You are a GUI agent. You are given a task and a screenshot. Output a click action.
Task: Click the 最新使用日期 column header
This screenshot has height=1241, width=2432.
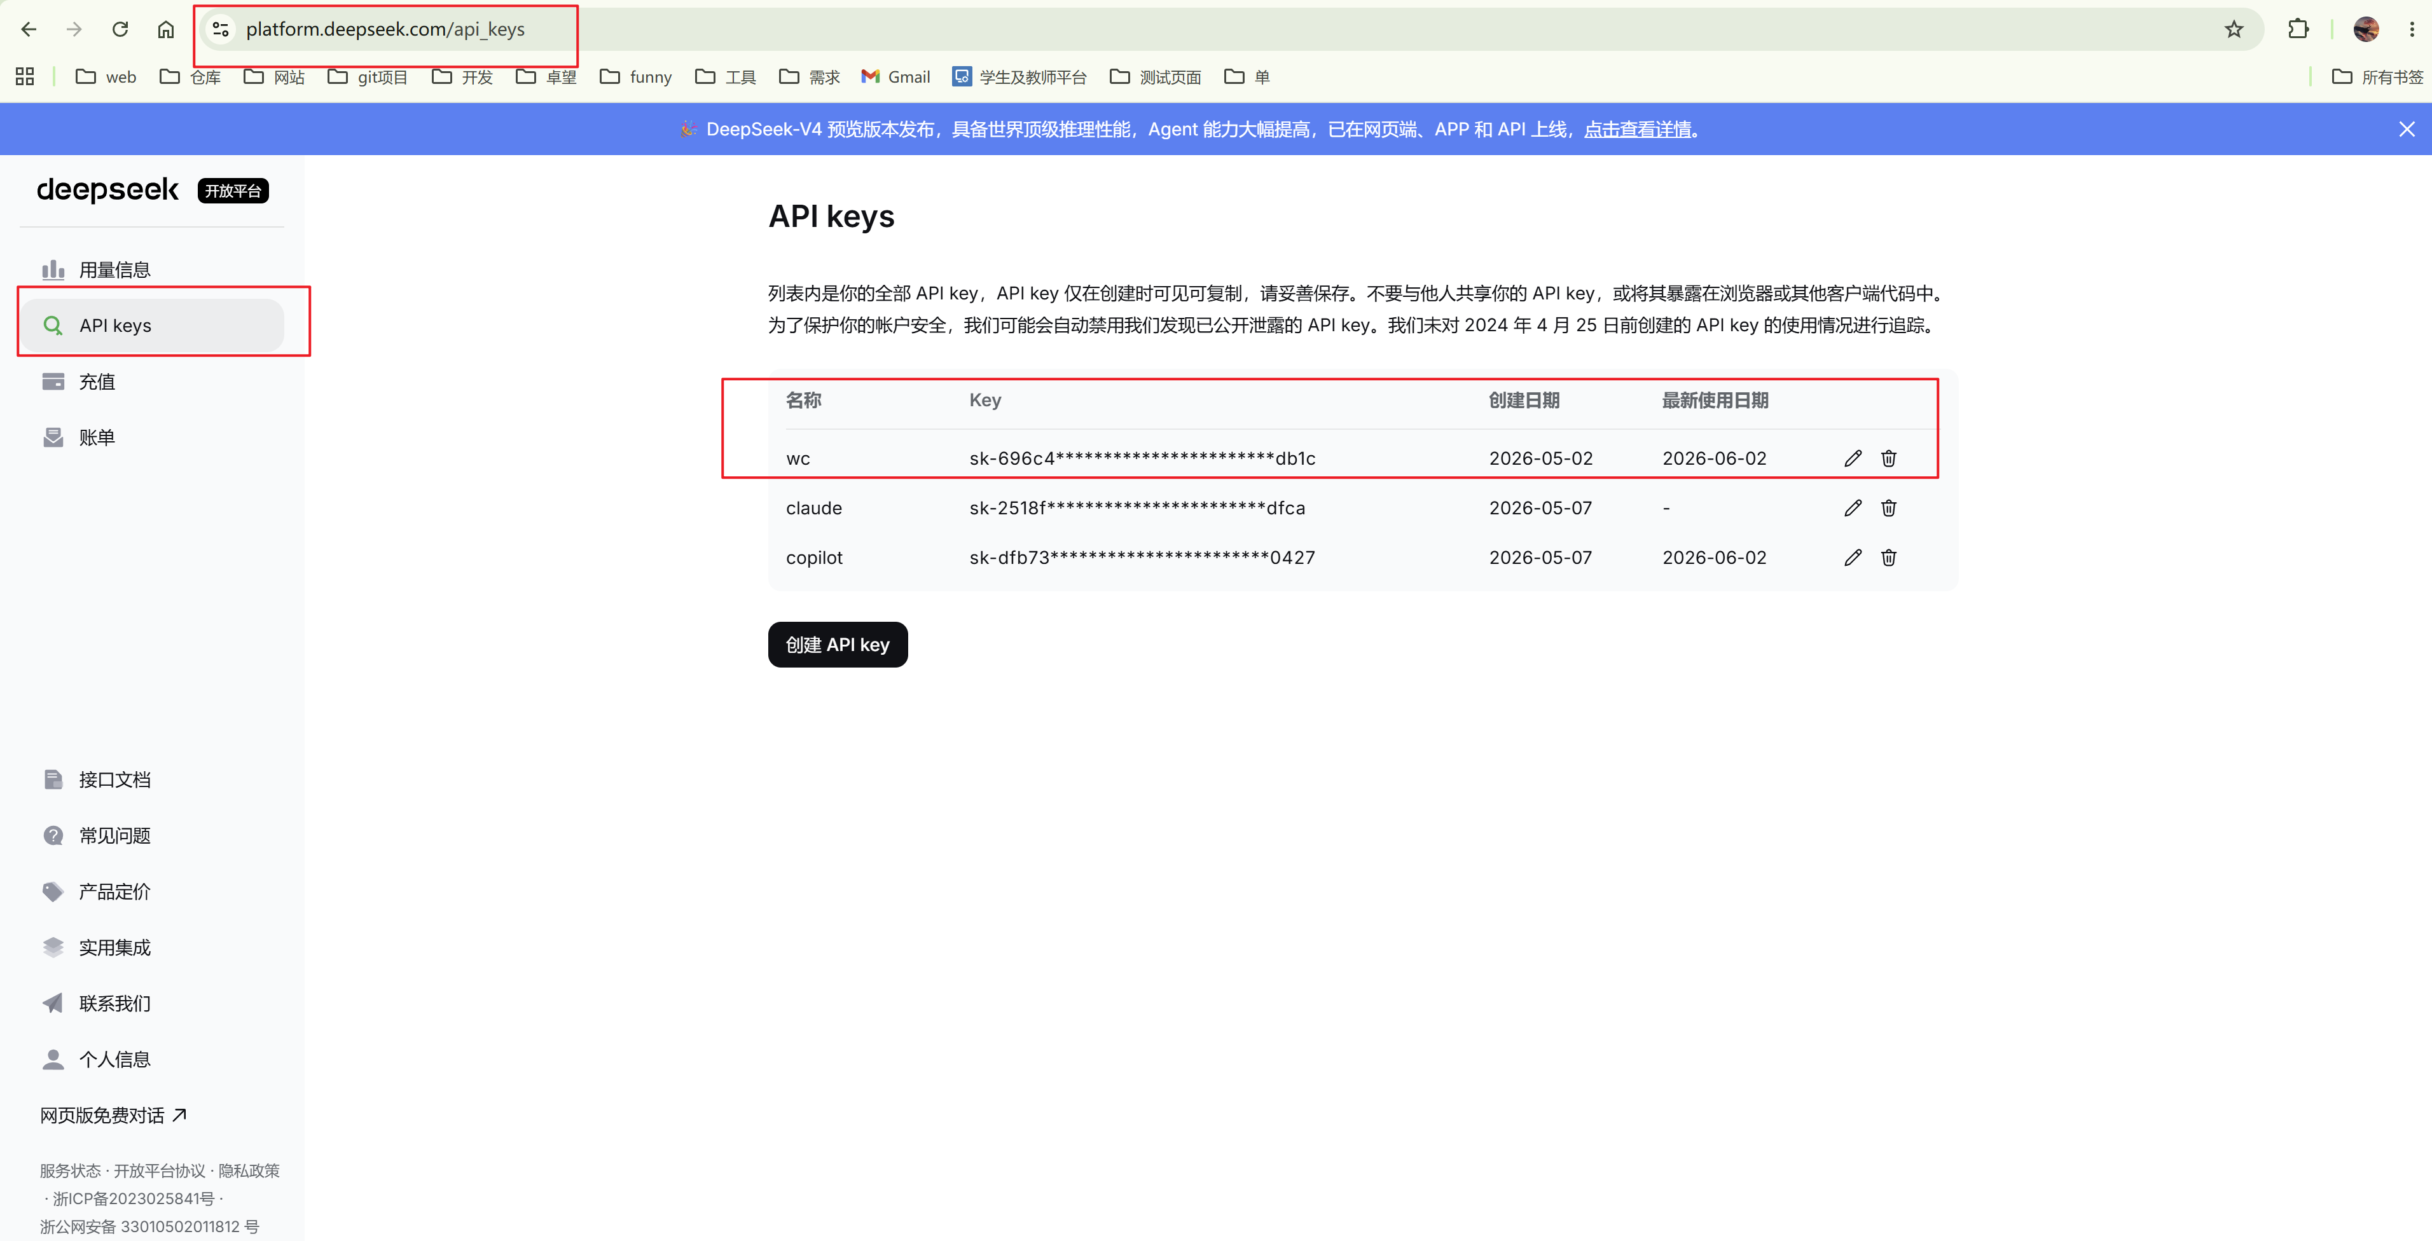click(x=1715, y=400)
